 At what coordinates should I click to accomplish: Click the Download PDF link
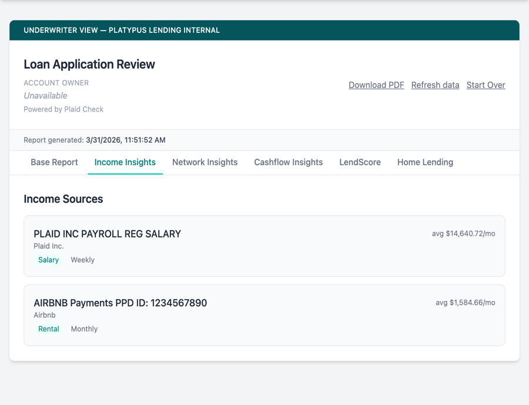(x=376, y=85)
